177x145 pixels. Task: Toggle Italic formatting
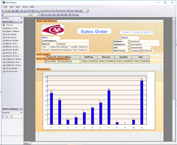pos(46,15)
